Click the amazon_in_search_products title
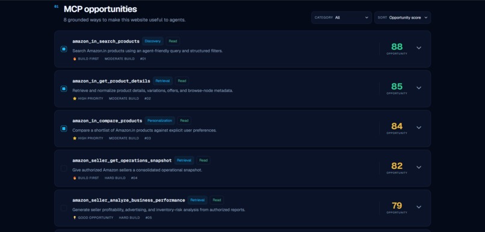 (x=106, y=41)
